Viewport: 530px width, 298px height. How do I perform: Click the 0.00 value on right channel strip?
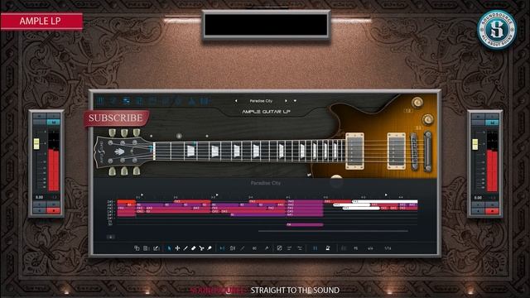tap(478, 197)
